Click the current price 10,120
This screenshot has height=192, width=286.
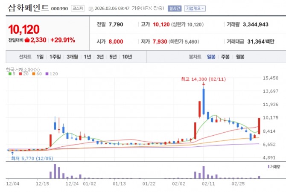[x=24, y=29]
